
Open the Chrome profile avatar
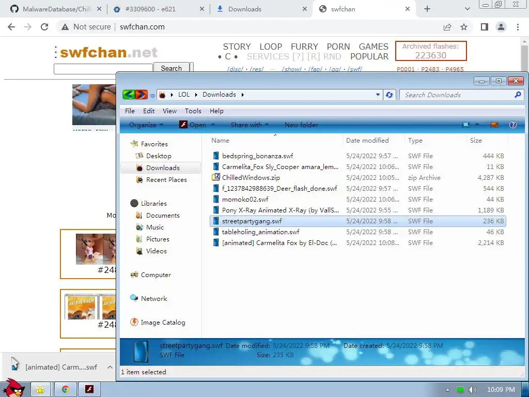tap(501, 27)
